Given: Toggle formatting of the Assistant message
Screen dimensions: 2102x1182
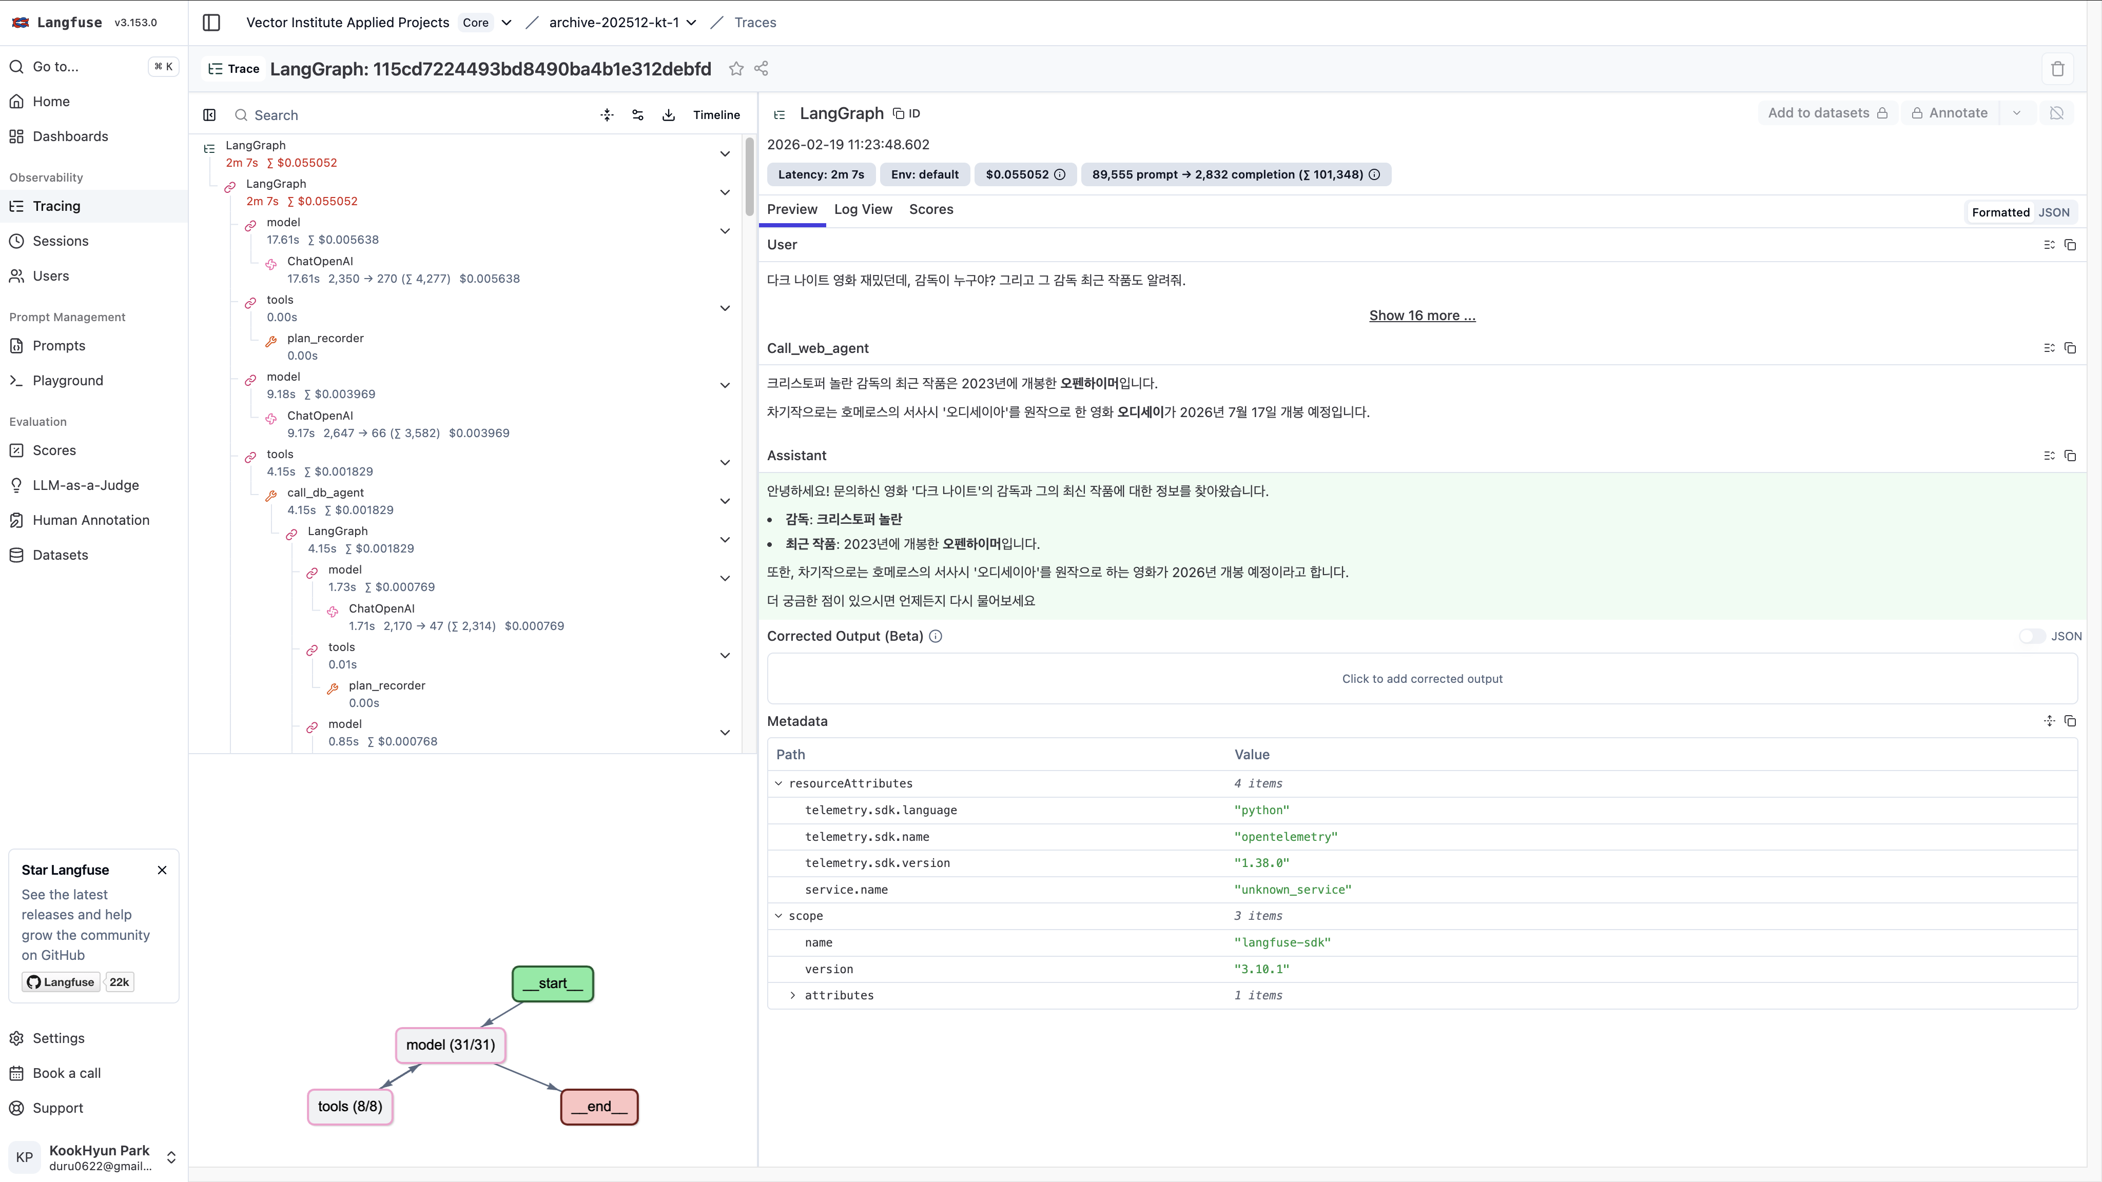Looking at the screenshot, I should (2049, 455).
